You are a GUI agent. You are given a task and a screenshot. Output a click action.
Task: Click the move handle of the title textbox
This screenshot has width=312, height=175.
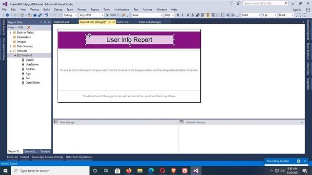90,35
